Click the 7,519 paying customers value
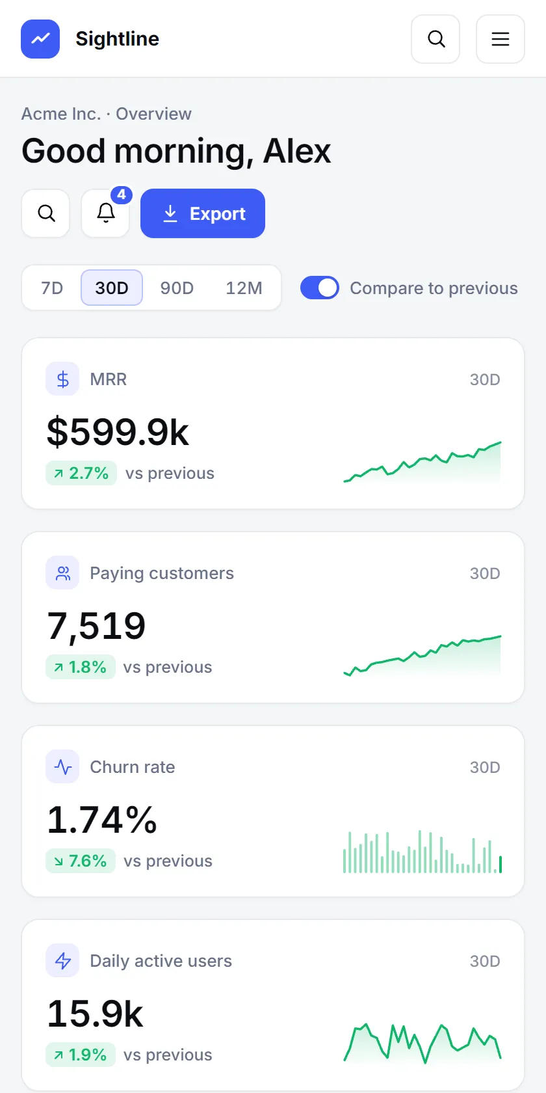 pyautogui.click(x=96, y=626)
